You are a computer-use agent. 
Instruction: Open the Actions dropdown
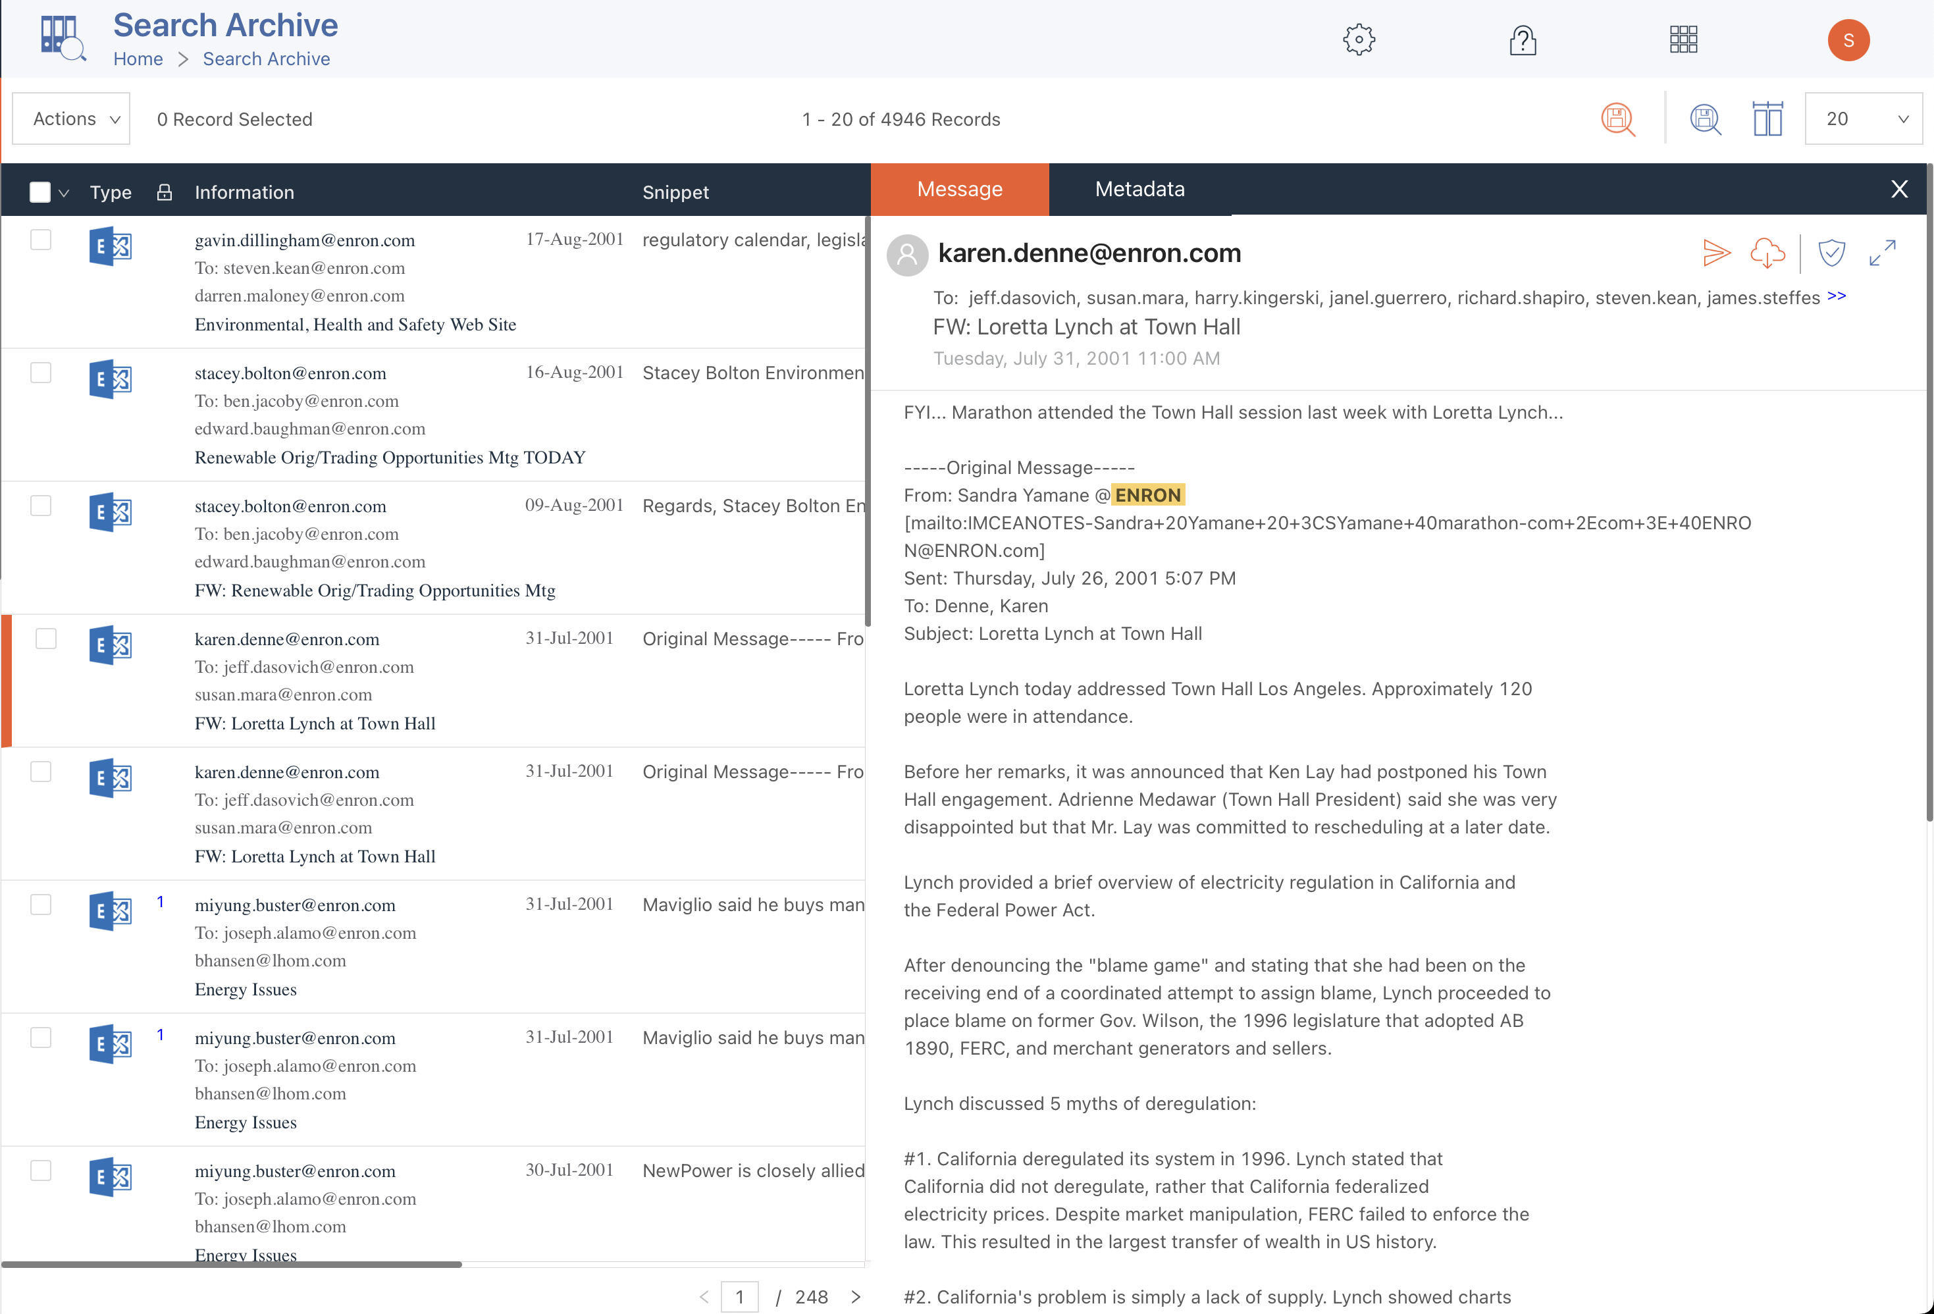click(72, 119)
